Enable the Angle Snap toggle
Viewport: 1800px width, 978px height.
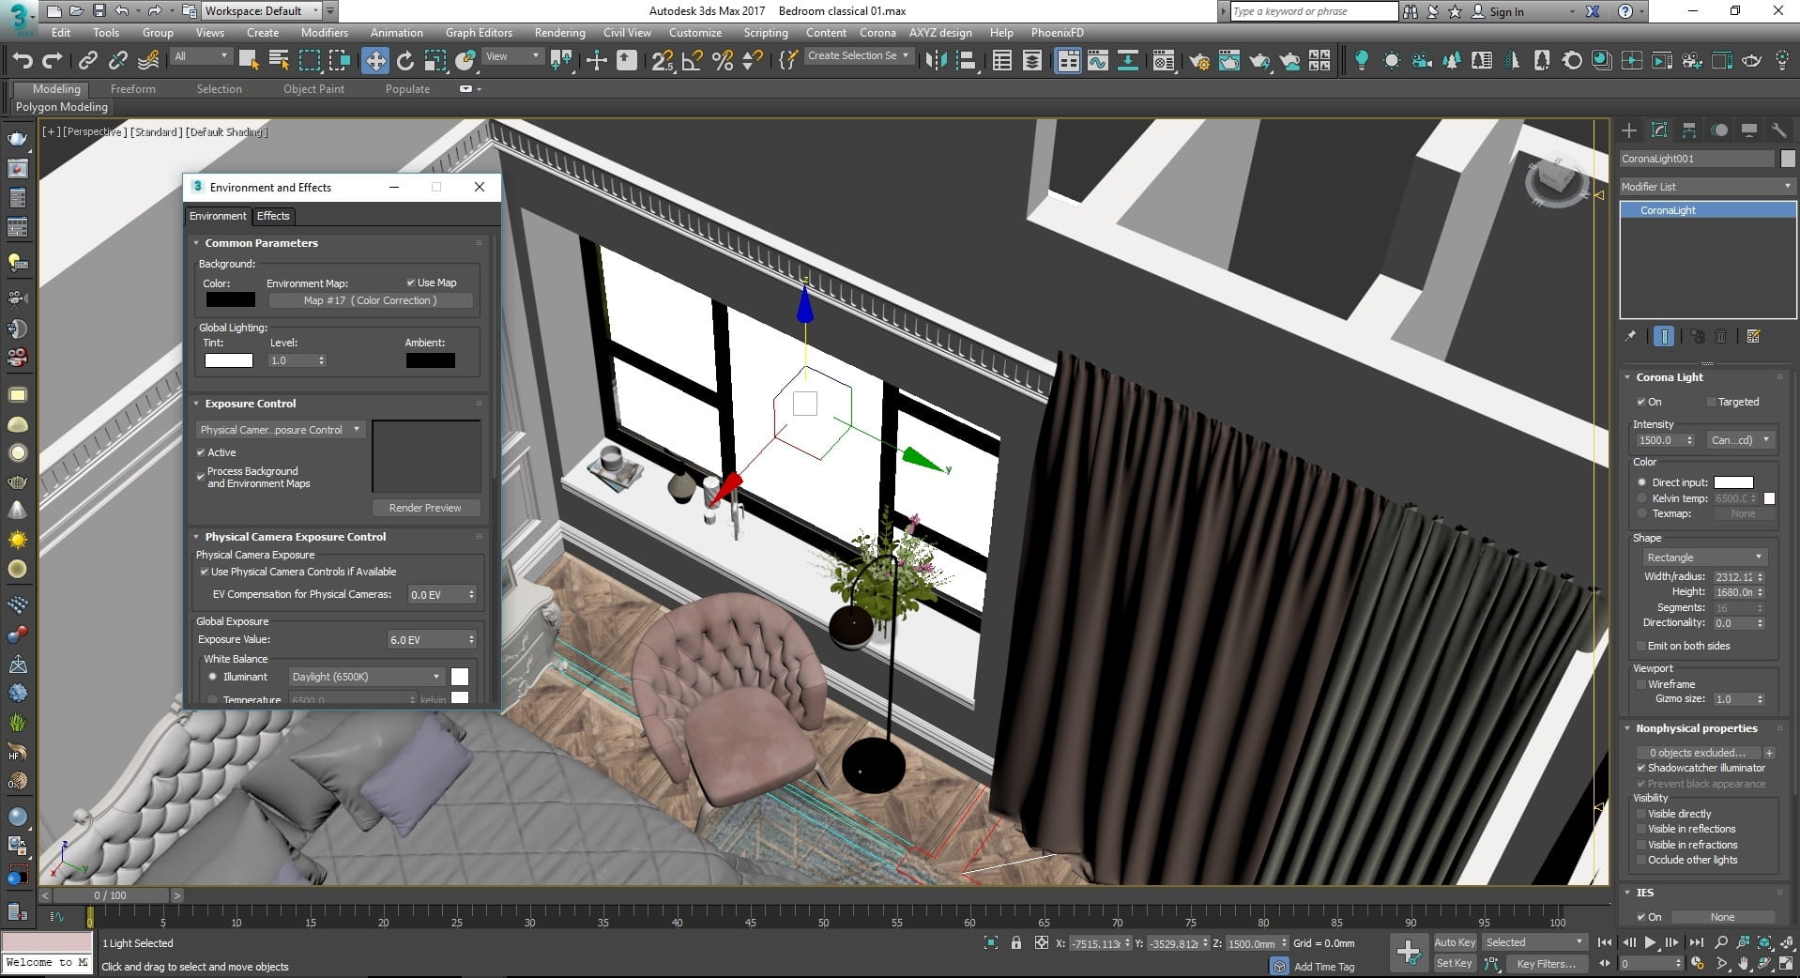[x=692, y=60]
